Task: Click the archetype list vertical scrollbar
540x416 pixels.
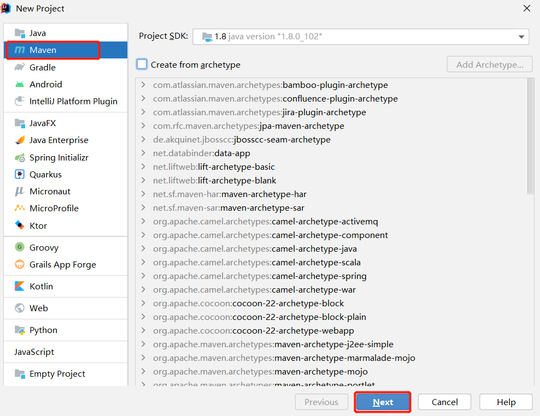Action: 530,136
